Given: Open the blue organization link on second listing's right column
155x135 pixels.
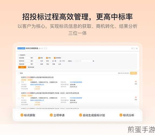Looking at the screenshot, I should coord(76,98).
